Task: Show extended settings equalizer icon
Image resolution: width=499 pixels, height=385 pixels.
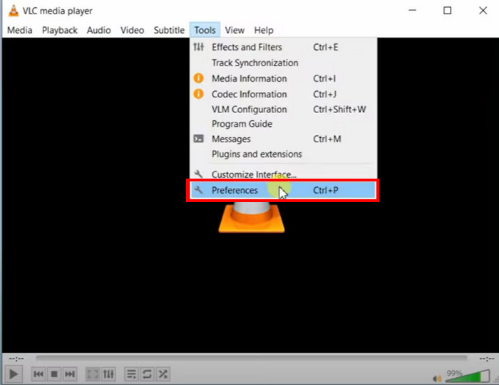Action: (x=108, y=374)
